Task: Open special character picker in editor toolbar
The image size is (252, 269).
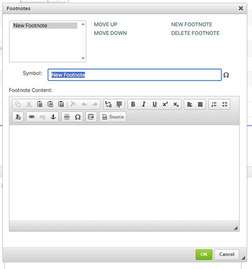Action: 78,117
